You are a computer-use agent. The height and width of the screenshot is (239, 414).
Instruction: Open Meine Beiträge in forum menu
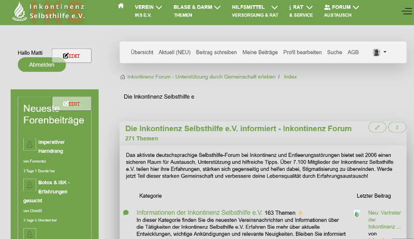click(x=260, y=52)
